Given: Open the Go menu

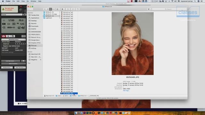Looking at the screenshot, I should pos(28,1).
